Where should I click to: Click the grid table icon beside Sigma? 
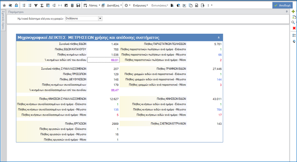(48, 5)
